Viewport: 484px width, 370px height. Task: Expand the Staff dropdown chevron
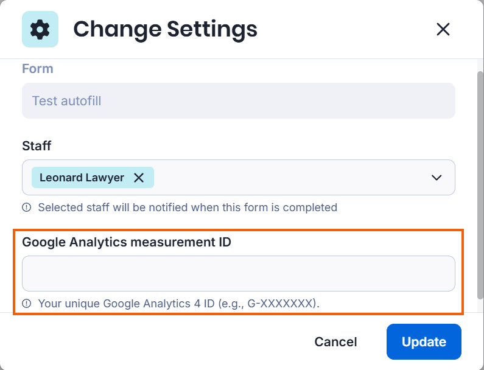(x=437, y=178)
